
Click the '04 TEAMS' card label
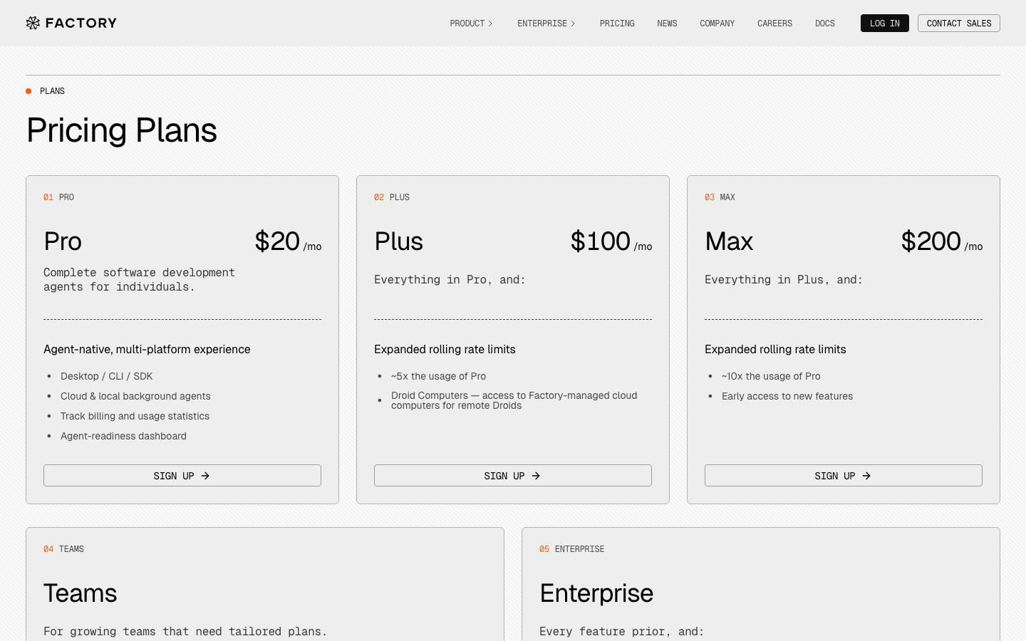tap(63, 549)
